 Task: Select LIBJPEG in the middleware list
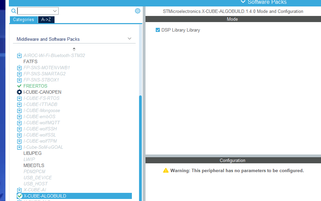pyautogui.click(x=33, y=153)
